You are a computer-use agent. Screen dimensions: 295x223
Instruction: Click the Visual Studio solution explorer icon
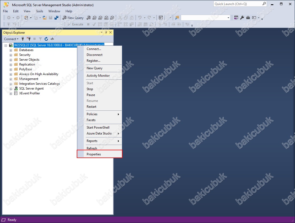(236, 18)
